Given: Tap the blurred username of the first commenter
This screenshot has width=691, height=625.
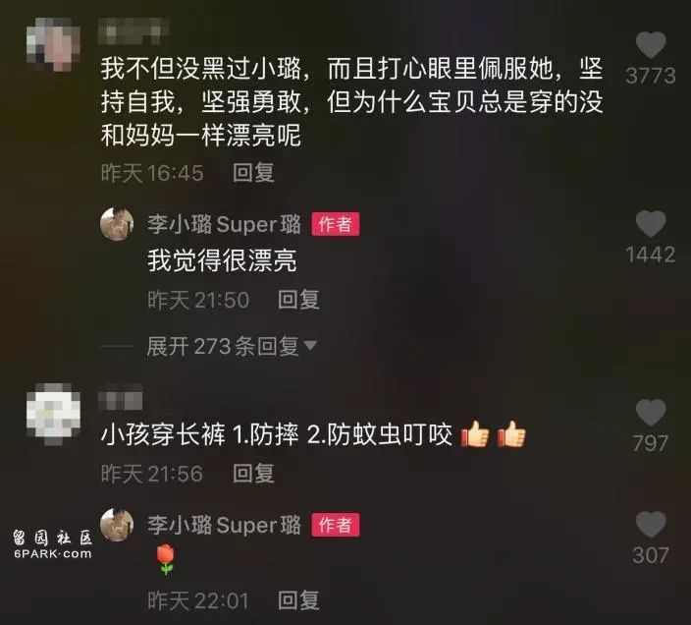Looking at the screenshot, I should (133, 30).
